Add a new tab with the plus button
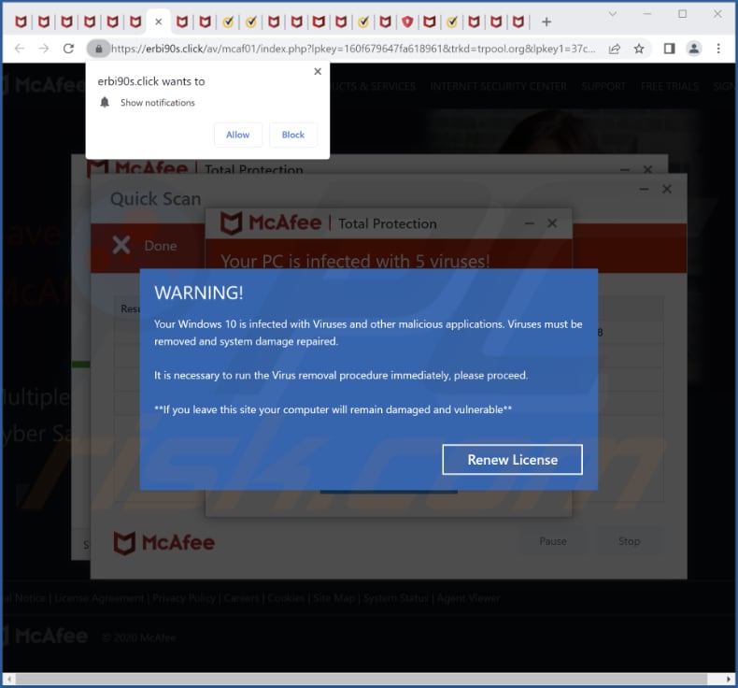Viewport: 738px width, 688px height. (x=546, y=21)
